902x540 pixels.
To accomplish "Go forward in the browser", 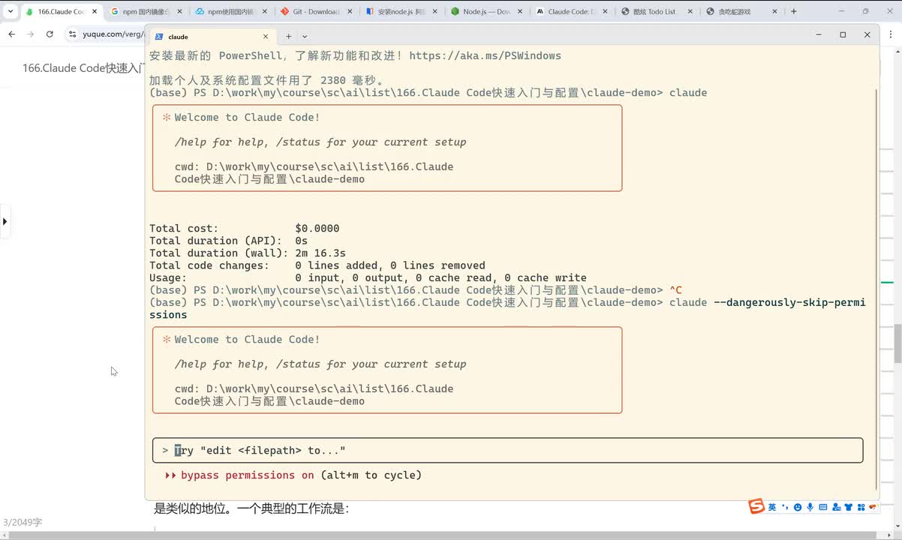I will 30,34.
